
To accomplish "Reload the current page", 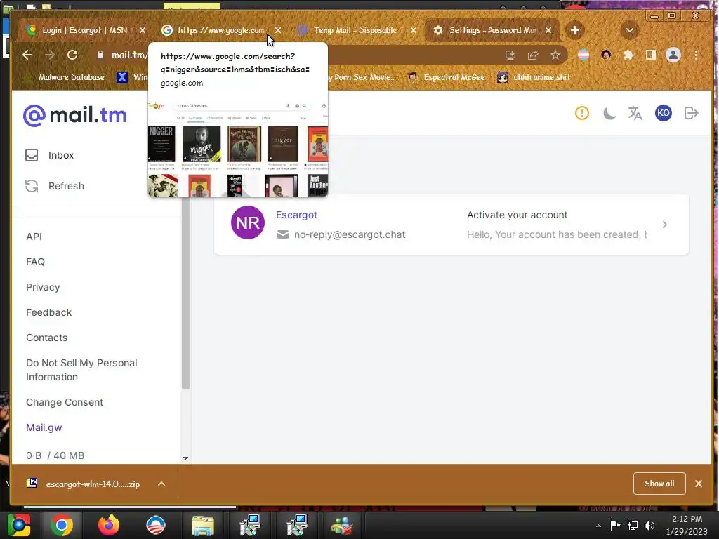I will tap(72, 55).
